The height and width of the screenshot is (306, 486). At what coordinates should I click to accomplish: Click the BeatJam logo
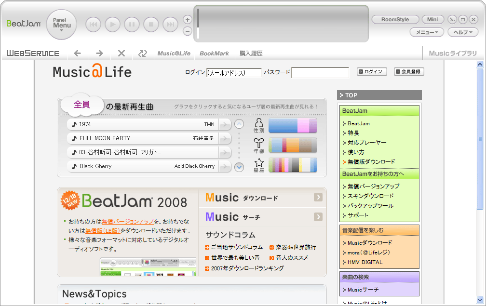24,24
